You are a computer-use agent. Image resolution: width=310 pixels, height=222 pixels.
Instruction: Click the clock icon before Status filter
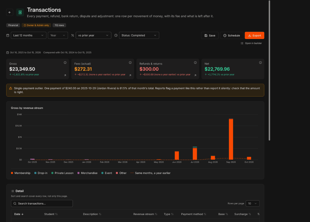[116, 35]
